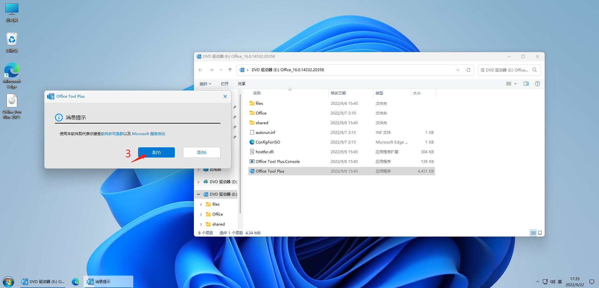This screenshot has height=288, width=599.
Task: Open Explorer help icon
Action: [x=537, y=84]
